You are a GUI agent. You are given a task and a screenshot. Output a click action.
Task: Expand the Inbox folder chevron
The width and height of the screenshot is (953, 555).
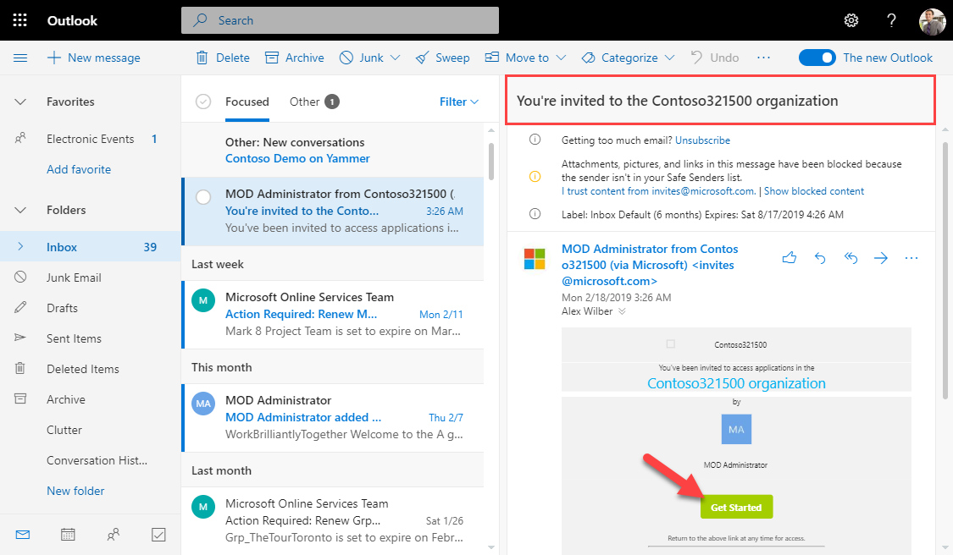[20, 246]
